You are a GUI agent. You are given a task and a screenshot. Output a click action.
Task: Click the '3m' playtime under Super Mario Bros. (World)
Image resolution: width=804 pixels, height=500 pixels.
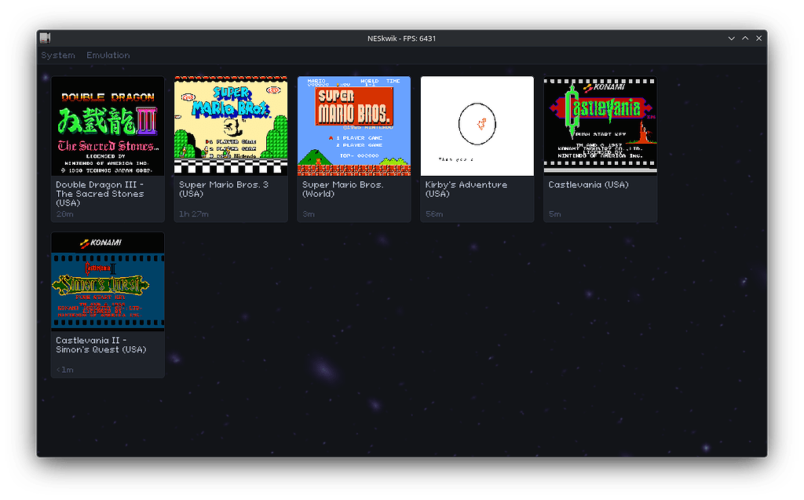[x=308, y=214]
